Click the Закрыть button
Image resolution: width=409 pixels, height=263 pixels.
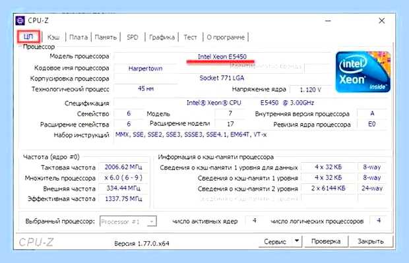pos(371,241)
